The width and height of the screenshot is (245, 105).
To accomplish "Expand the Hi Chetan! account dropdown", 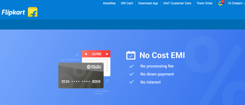I will click(x=236, y=3).
